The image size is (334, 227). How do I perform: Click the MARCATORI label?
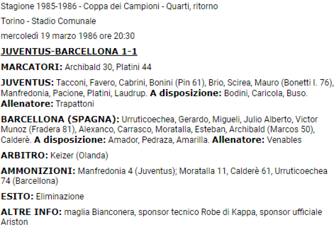(x=32, y=67)
